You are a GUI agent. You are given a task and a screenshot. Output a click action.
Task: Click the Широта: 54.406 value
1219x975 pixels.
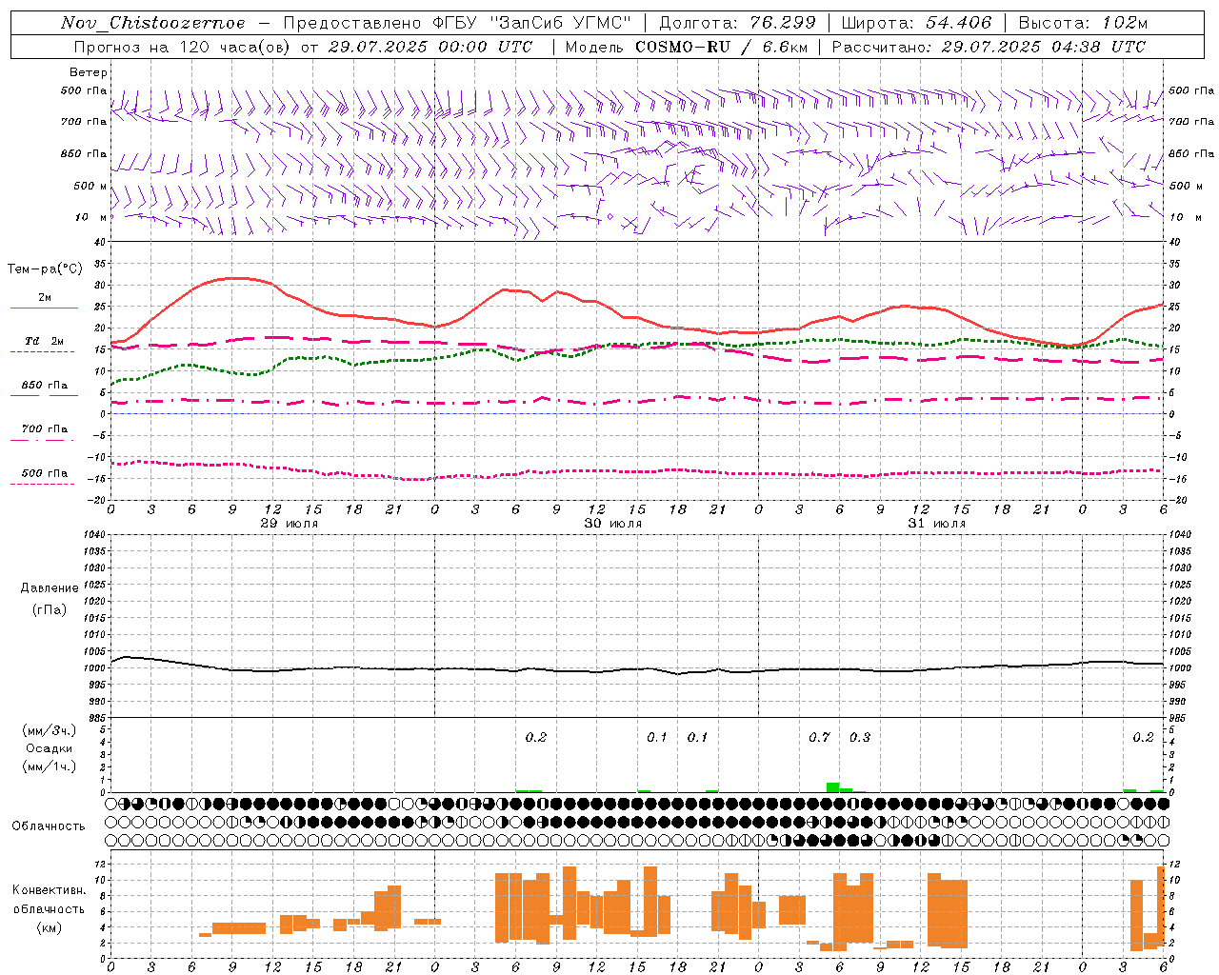tap(916, 23)
